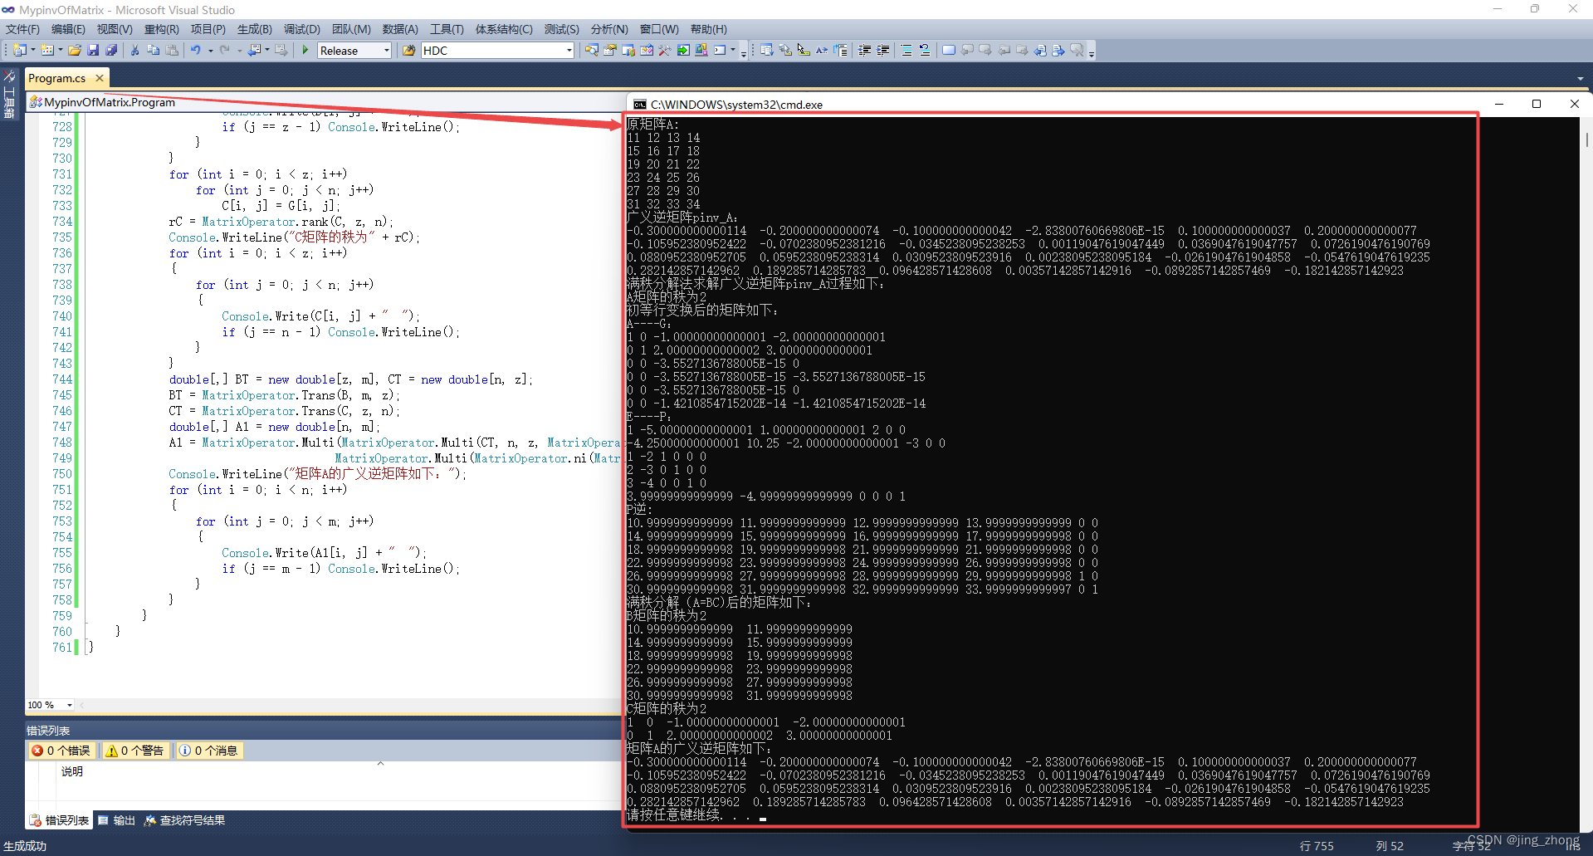Toggle a bookmark with the blue rectangle icon
Screen dimensions: 1593x856
point(948,51)
